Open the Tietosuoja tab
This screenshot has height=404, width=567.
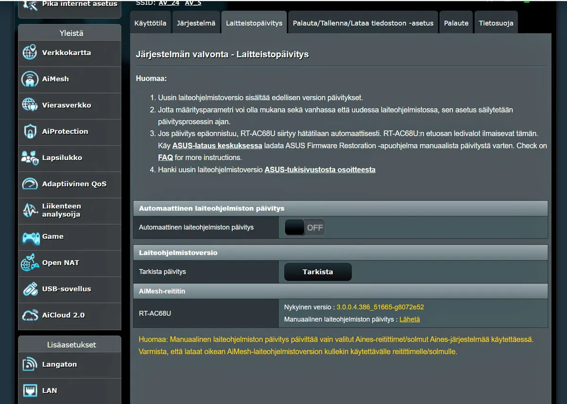[x=496, y=23]
